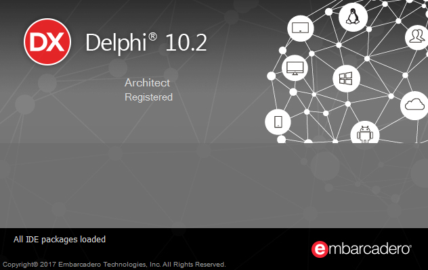Click the Copyright 2017 Embarcadero notice

coord(114,265)
